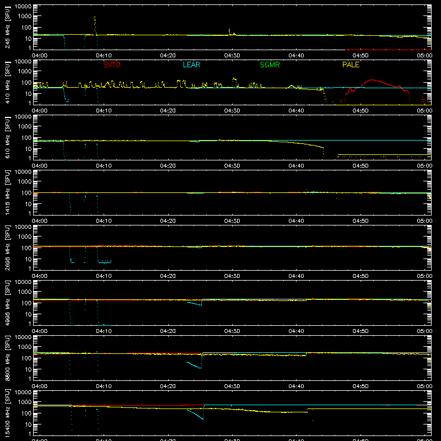The image size is (441, 441).
Task: Click the green SGMR station legend label
Action: [x=270, y=64]
